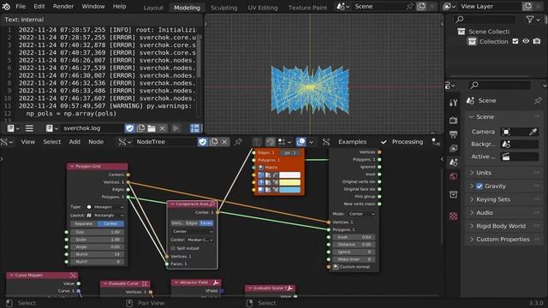Toggle the Processing checkbox
The height and width of the screenshot is (308, 548).
(384, 142)
